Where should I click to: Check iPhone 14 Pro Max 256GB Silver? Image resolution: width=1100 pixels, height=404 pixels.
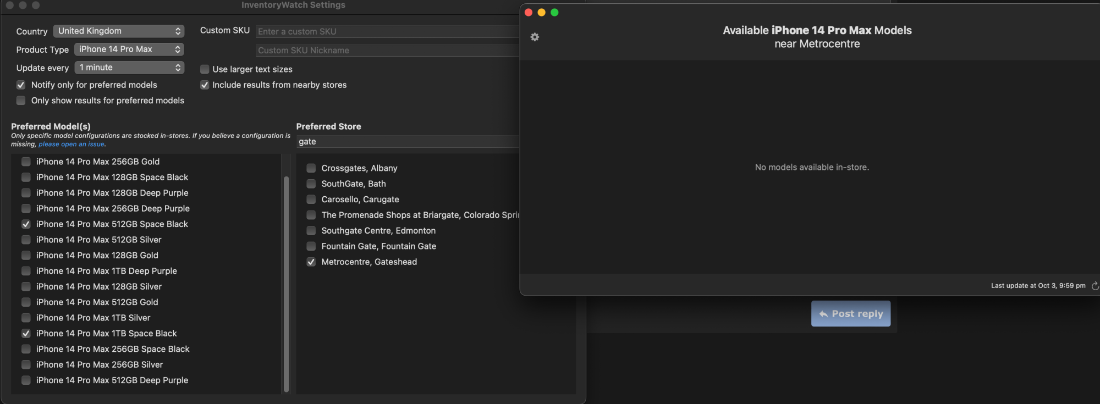click(26, 364)
